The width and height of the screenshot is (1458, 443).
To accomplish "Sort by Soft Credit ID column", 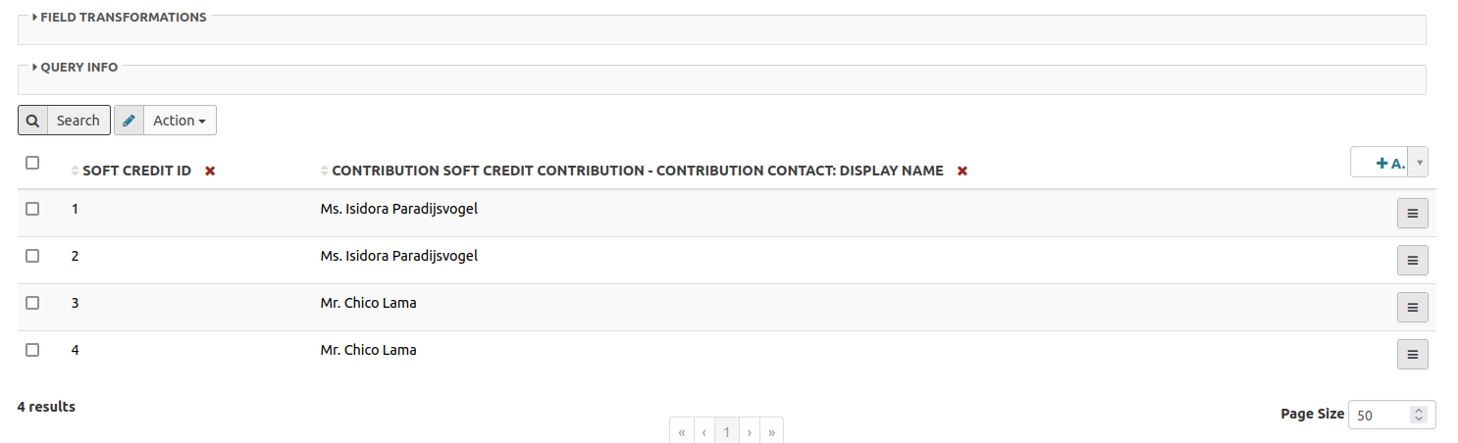I will pyautogui.click(x=136, y=171).
